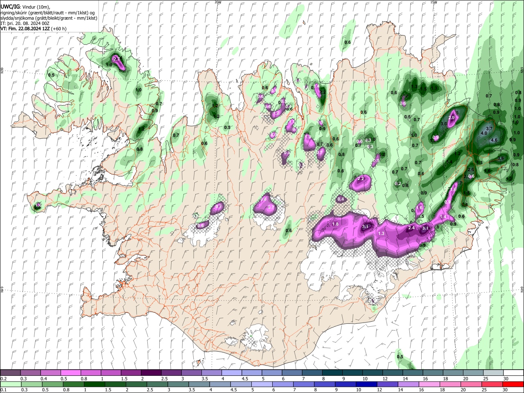This screenshot has width=524, height=393.
Task: Click the '2.9' value inside the pink area
Action: (452, 117)
